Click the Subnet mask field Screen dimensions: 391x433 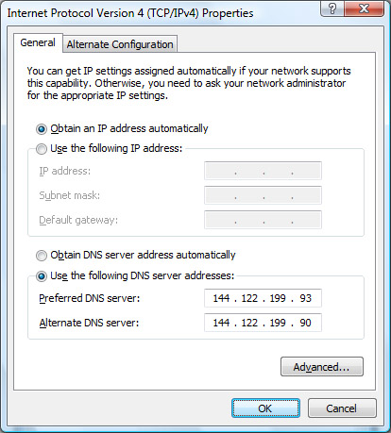(x=263, y=195)
